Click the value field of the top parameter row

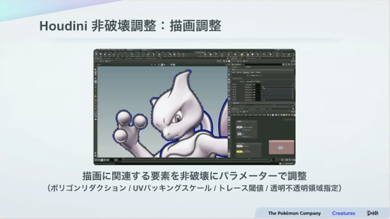click(x=256, y=85)
